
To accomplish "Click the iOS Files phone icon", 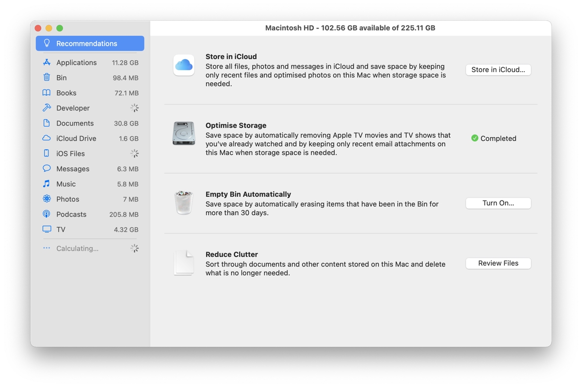I will pos(47,154).
